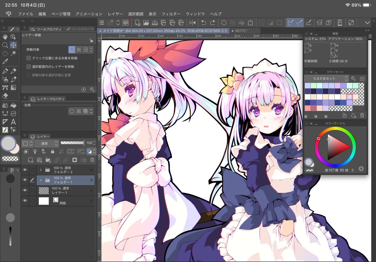Open the ヘルプ menu
The image size is (376, 262).
pyautogui.click(x=216, y=14)
